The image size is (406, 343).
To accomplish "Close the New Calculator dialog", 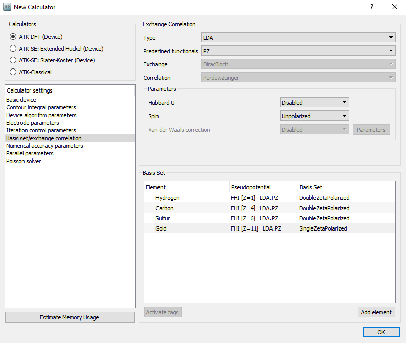I will (x=395, y=7).
